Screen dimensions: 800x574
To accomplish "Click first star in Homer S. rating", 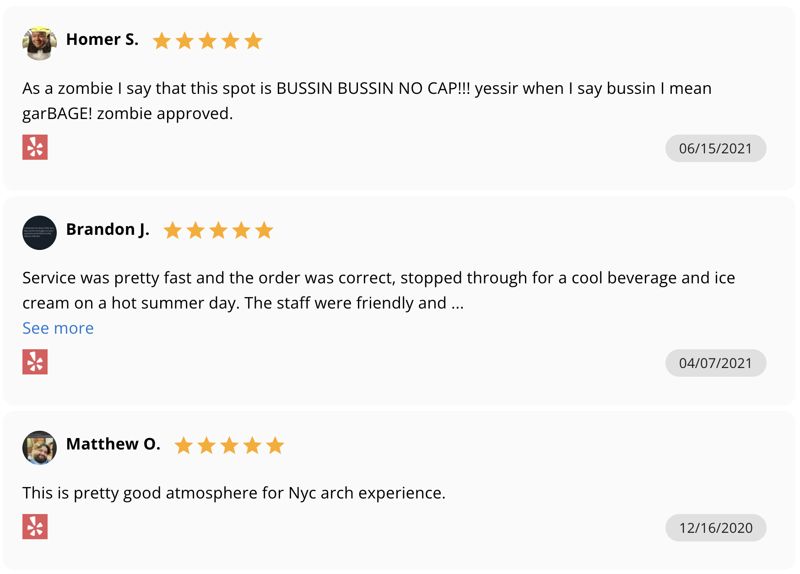I will tap(162, 41).
